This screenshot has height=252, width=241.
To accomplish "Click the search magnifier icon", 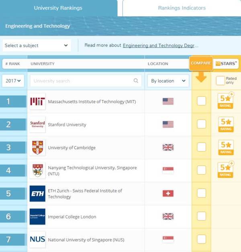I will coord(136,81).
